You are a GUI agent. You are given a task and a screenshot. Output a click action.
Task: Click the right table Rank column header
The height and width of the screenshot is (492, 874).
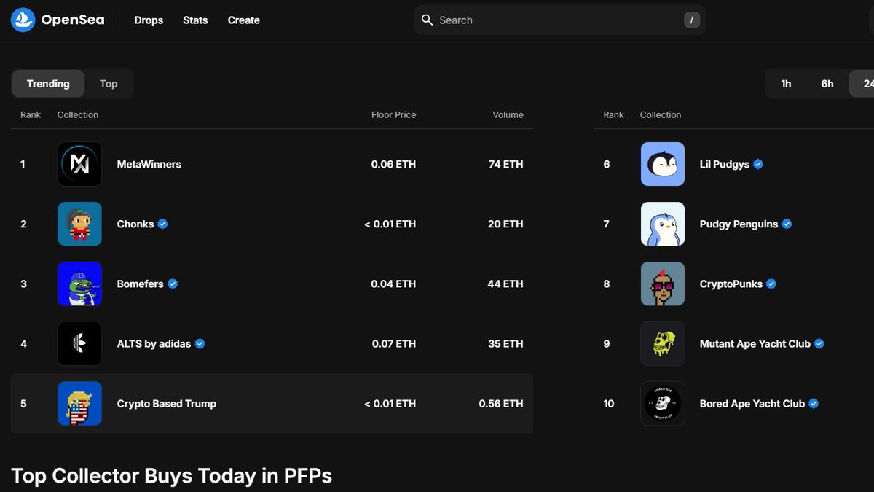pos(614,114)
